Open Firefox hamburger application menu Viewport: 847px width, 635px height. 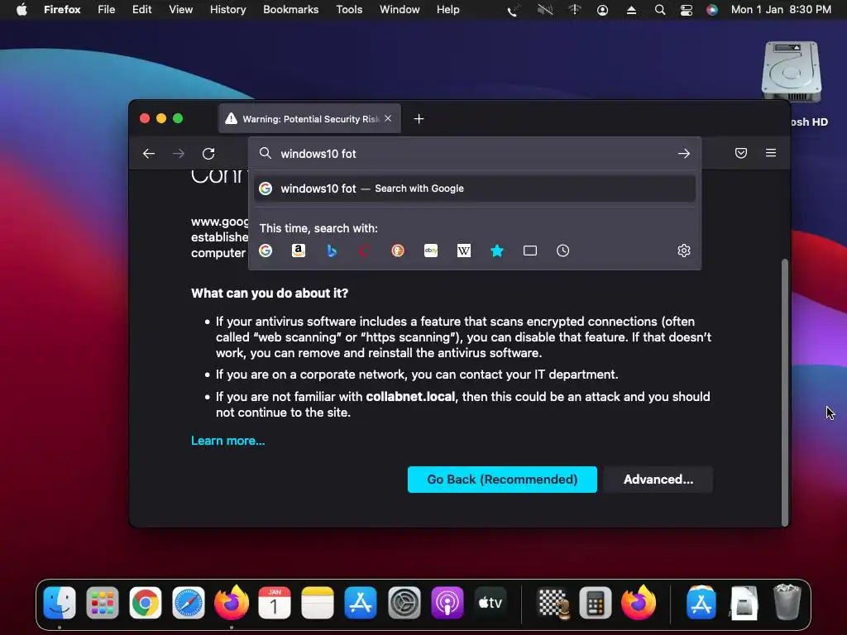pos(771,153)
